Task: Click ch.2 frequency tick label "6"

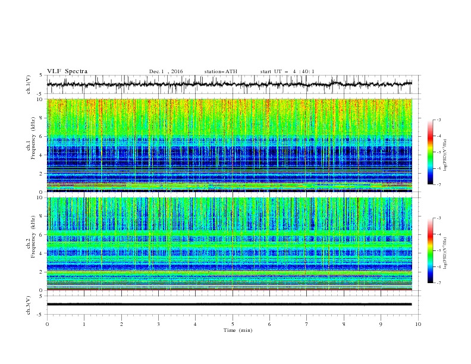Action: (41, 234)
